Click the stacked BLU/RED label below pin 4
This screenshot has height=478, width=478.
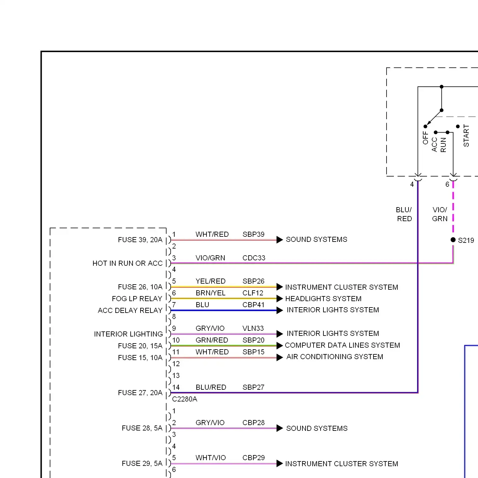coord(404,214)
